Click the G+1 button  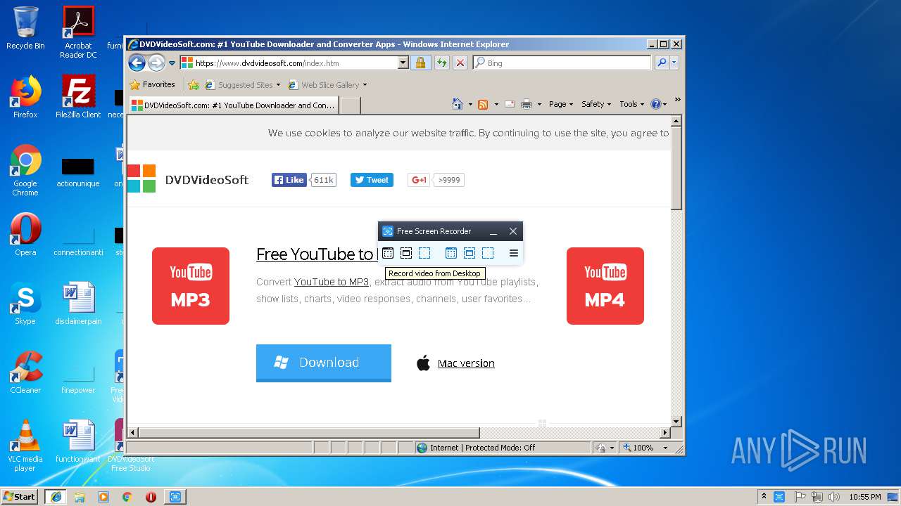(x=419, y=180)
